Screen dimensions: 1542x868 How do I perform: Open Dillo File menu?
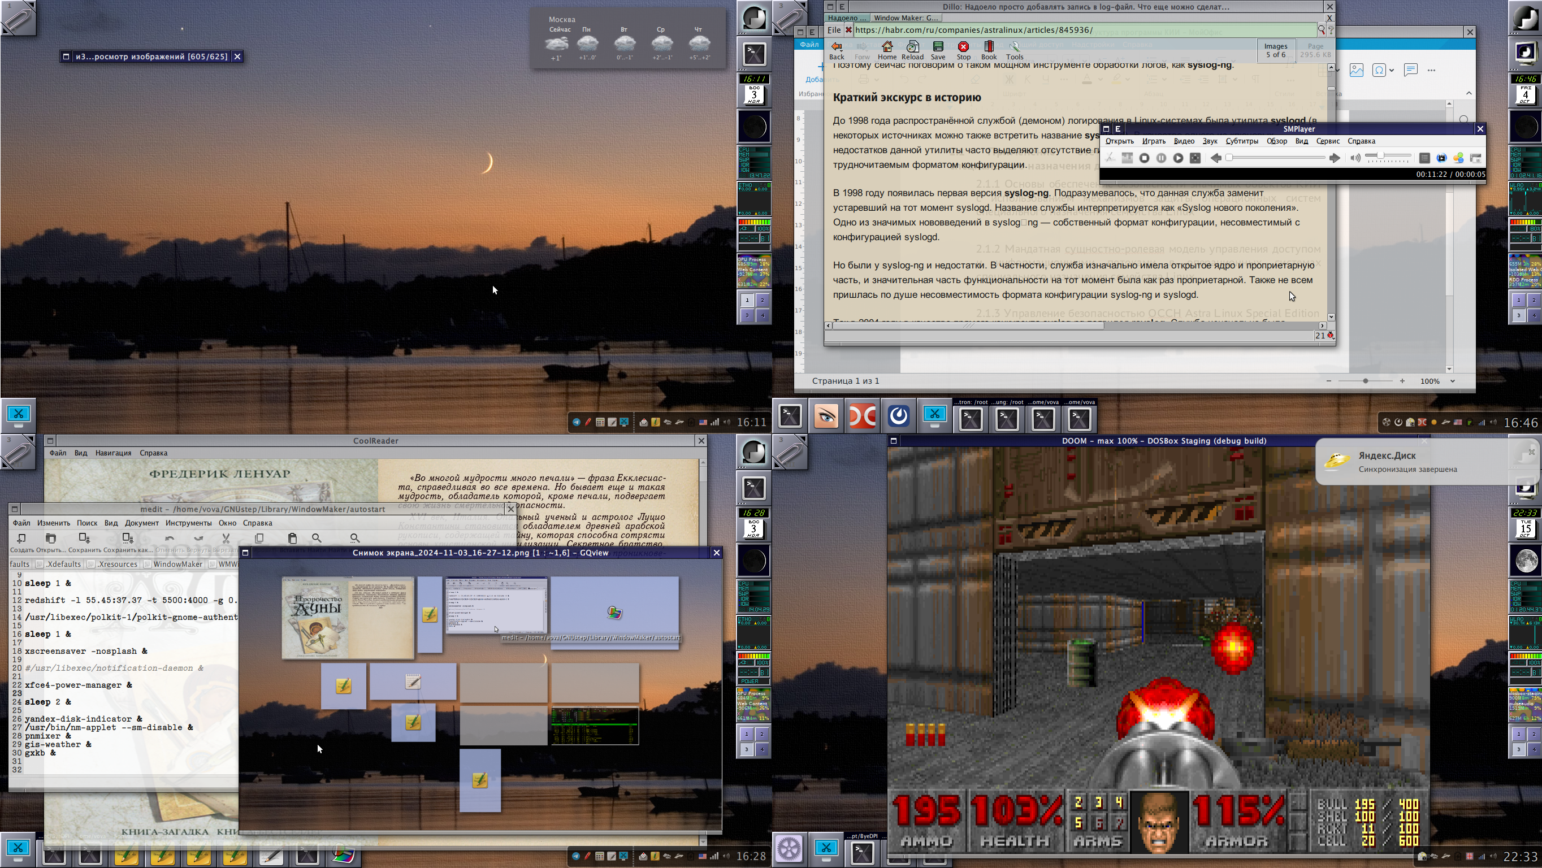(x=834, y=30)
